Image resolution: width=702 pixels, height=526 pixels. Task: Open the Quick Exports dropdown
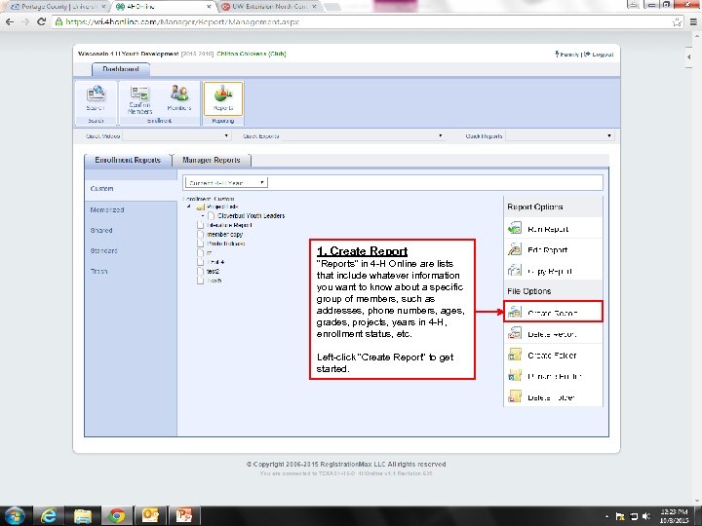[x=363, y=136]
